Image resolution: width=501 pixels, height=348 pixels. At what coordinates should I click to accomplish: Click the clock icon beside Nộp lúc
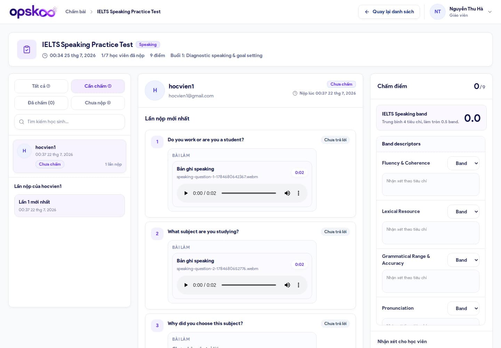pos(295,93)
